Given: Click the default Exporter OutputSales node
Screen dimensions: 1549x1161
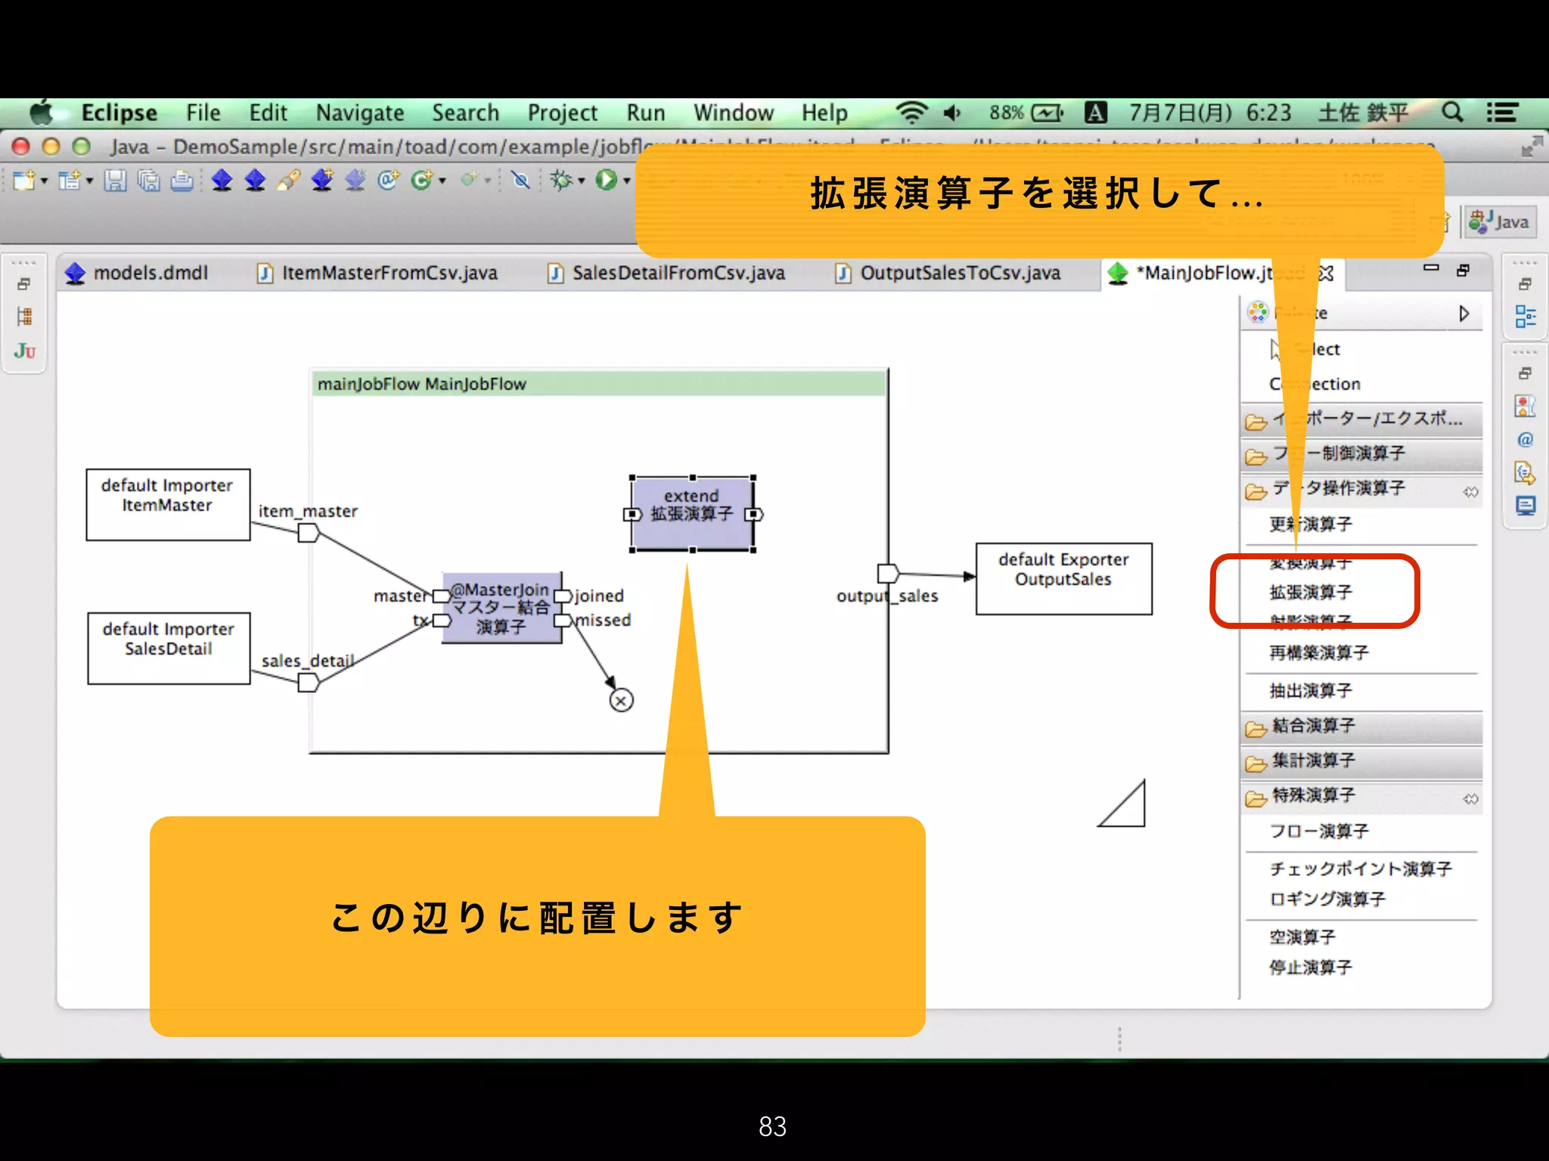Looking at the screenshot, I should [1063, 578].
